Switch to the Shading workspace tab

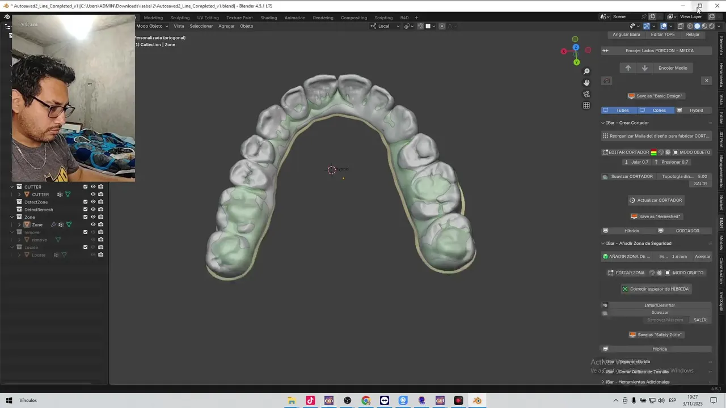tap(269, 18)
